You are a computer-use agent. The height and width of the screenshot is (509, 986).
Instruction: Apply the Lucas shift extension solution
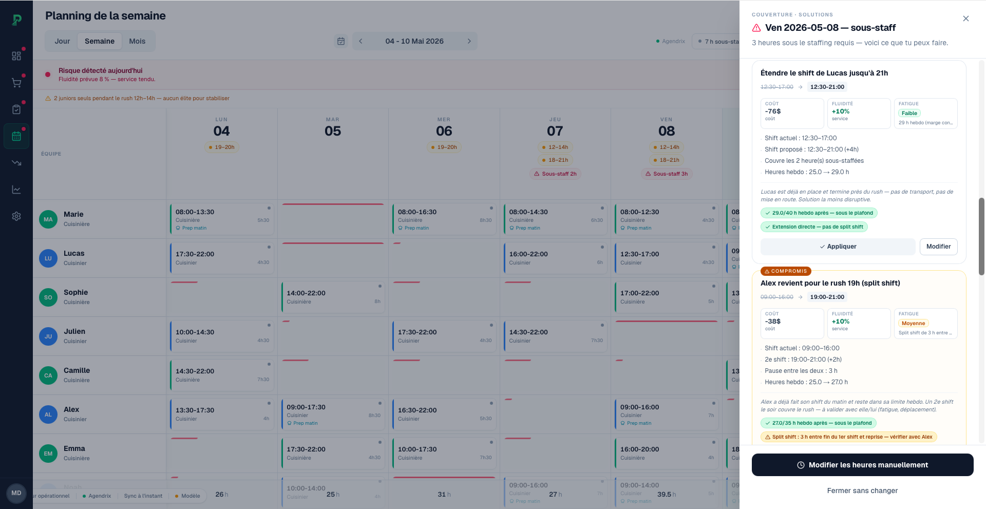[x=838, y=247]
